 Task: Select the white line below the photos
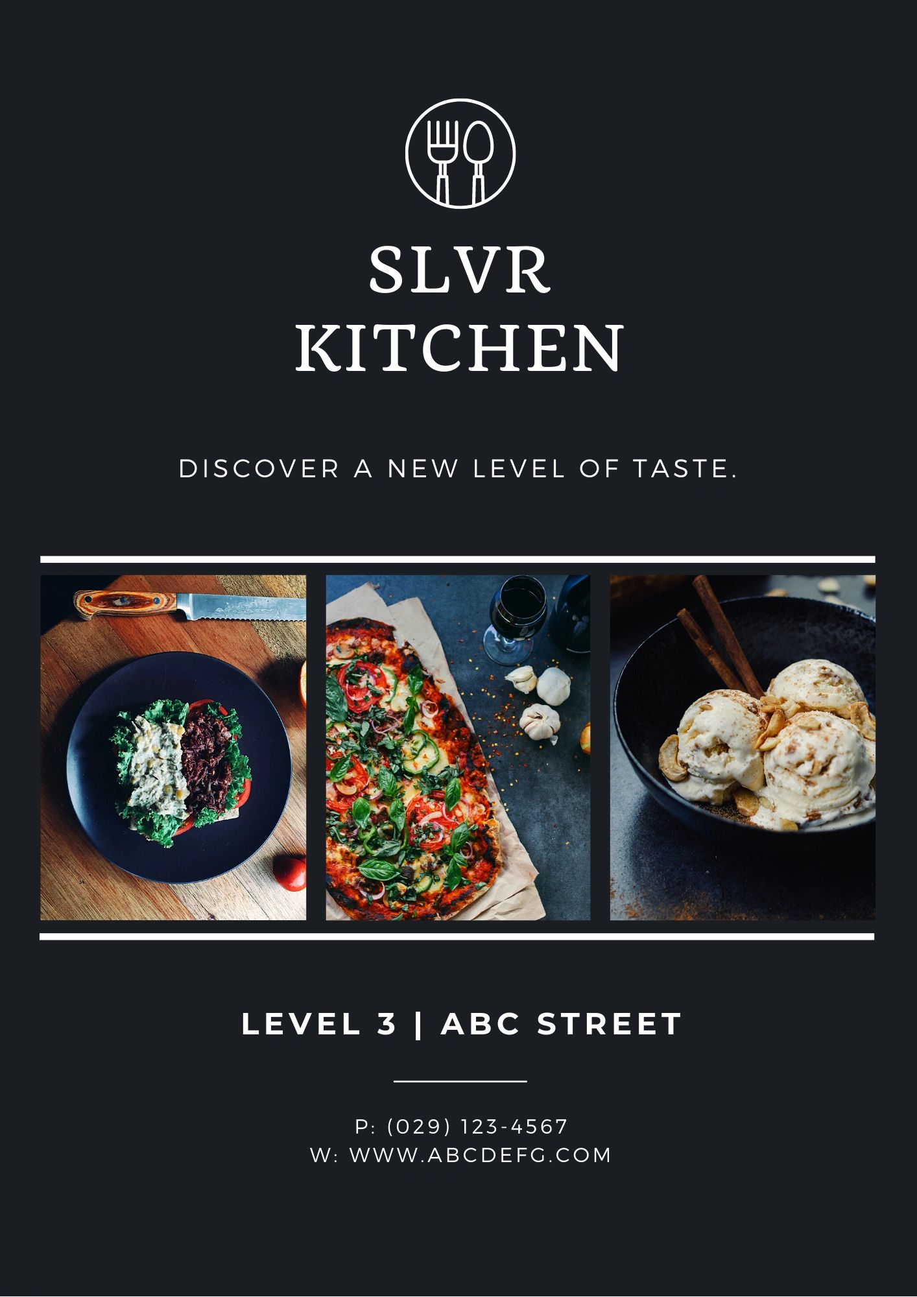pyautogui.click(x=457, y=936)
